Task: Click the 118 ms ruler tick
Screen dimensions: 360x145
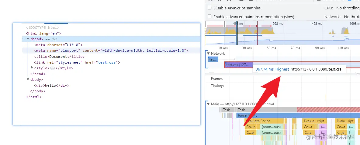Action: pyautogui.click(x=343, y=48)
